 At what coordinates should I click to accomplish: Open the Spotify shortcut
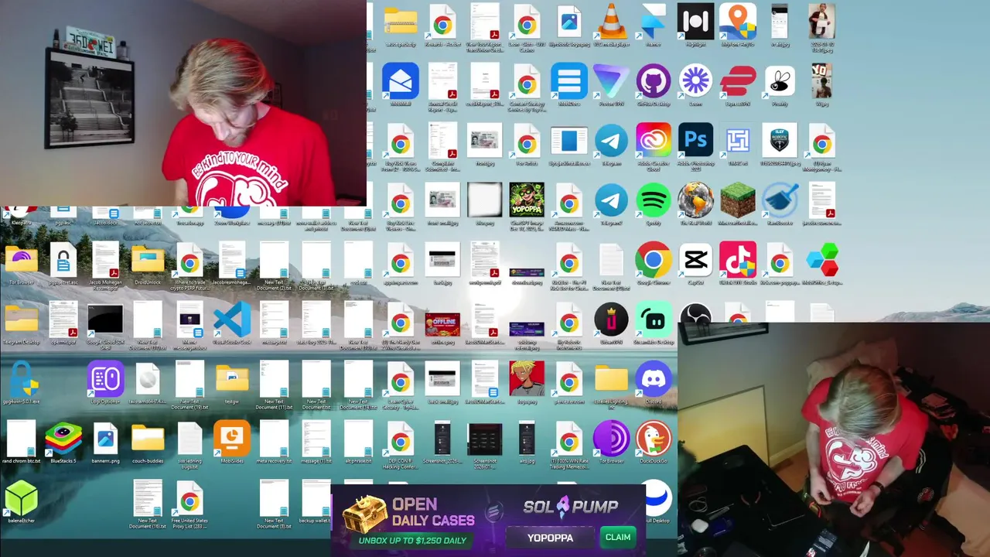click(654, 200)
